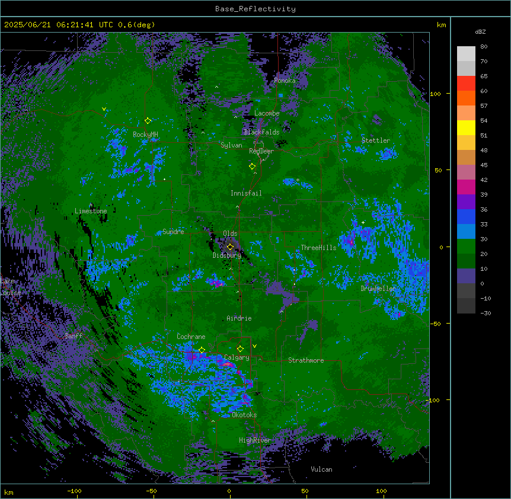Click the 80 value on dBZ legend
Image resolution: width=511 pixels, height=499 pixels.
[484, 47]
